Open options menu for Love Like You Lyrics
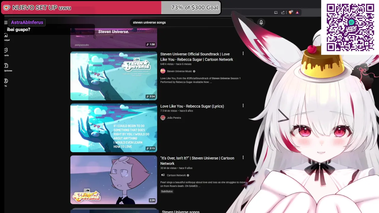The width and height of the screenshot is (379, 213). (243, 106)
